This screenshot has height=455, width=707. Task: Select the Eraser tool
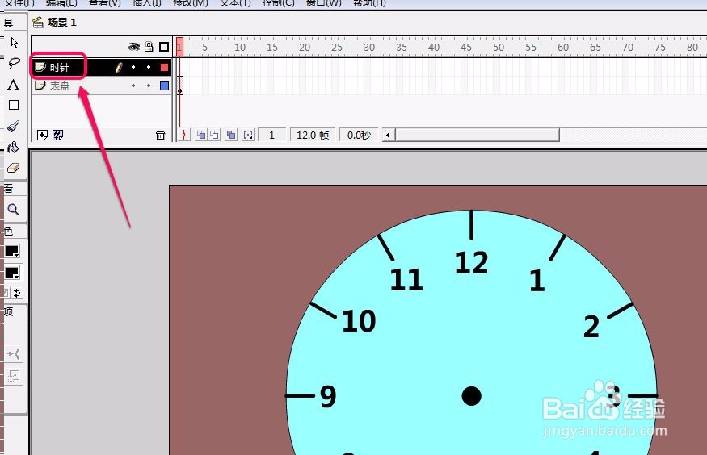click(14, 168)
